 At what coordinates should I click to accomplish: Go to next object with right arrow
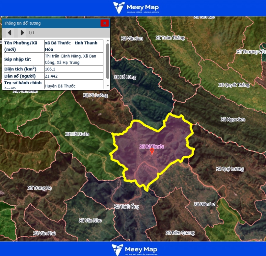pos(22,33)
